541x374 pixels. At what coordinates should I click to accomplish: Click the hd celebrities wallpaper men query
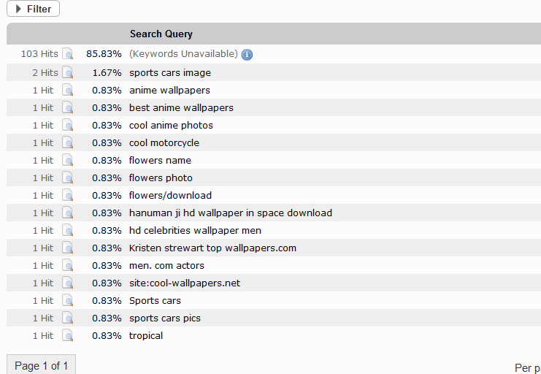195,230
